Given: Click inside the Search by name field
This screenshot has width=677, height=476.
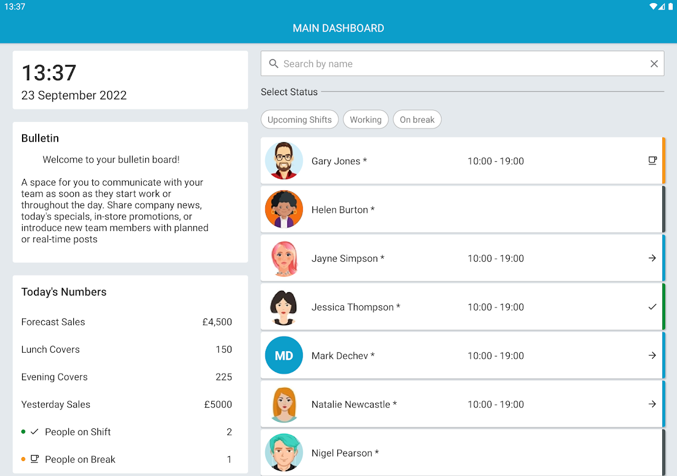Looking at the screenshot, I should tap(462, 64).
